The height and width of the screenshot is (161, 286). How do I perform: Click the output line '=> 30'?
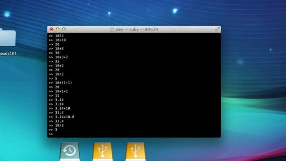(x=54, y=53)
